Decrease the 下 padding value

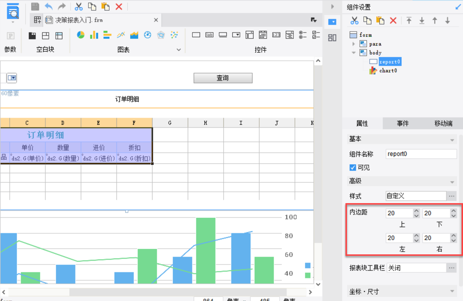click(453, 216)
